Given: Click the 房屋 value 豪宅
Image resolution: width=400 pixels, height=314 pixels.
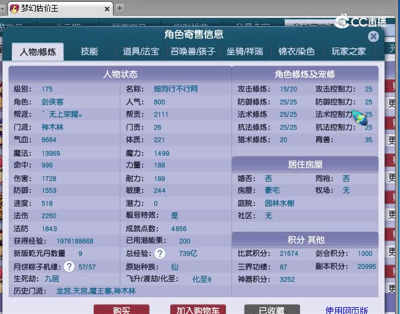Looking at the screenshot, I should [x=272, y=190].
